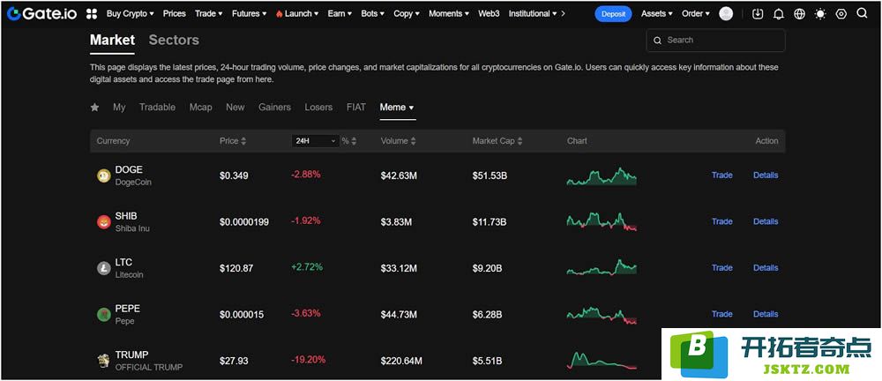Open the language globe icon

coord(799,13)
